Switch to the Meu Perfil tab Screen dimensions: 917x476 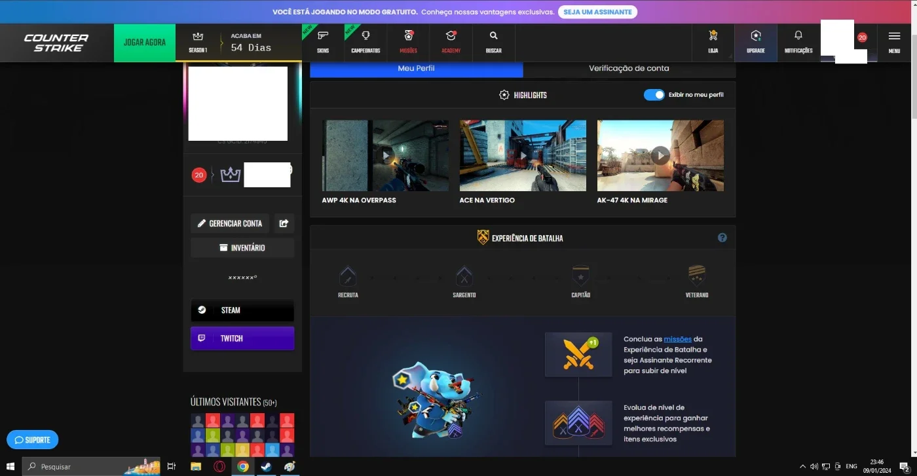[x=417, y=69]
